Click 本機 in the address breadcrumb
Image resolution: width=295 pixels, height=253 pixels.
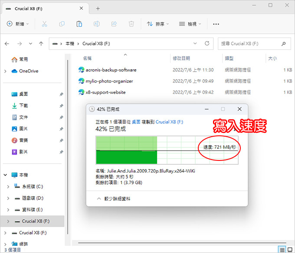[70, 44]
